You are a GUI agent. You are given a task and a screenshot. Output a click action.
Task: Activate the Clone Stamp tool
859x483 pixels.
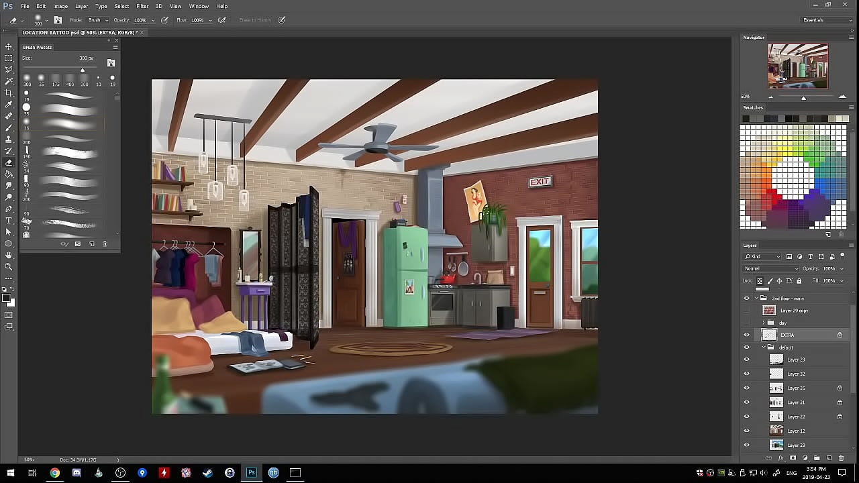pyautogui.click(x=9, y=139)
